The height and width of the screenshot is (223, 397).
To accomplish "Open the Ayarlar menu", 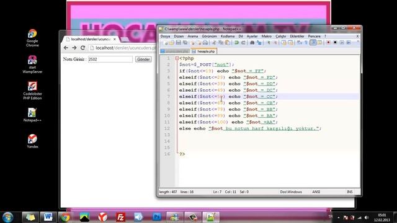I will [252, 37].
